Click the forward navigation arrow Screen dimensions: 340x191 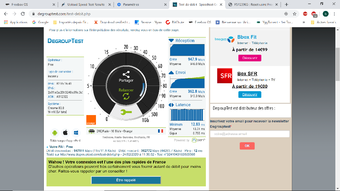point(14,14)
